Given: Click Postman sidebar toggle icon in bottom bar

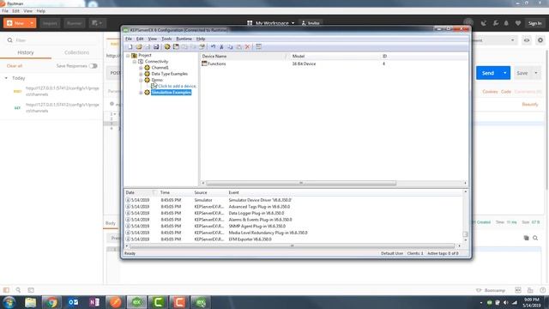Looking at the screenshot, I should point(6,290).
